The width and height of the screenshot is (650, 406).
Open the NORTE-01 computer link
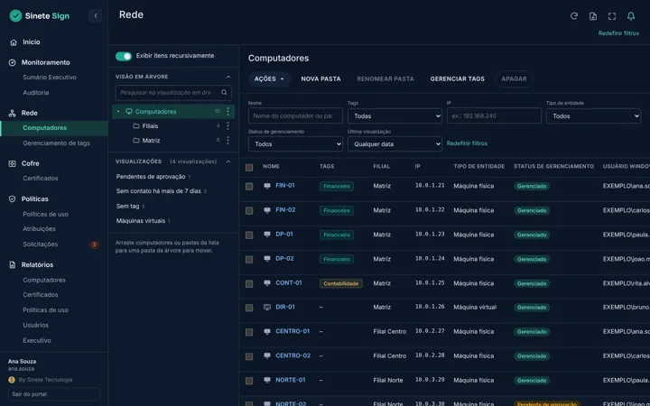point(291,380)
